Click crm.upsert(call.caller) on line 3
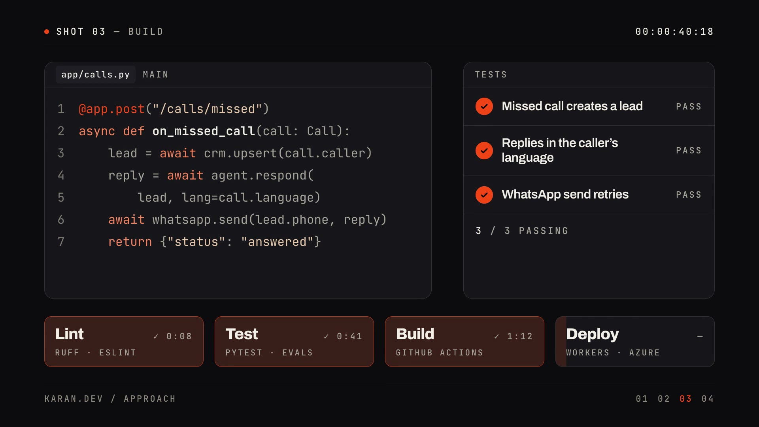This screenshot has width=759, height=427. click(288, 153)
